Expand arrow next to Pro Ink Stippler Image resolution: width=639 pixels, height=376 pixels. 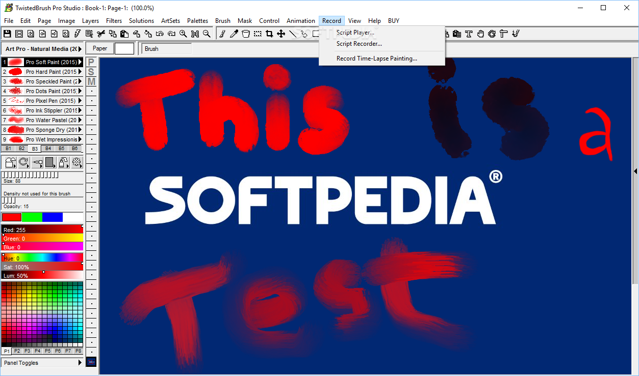[x=80, y=110]
